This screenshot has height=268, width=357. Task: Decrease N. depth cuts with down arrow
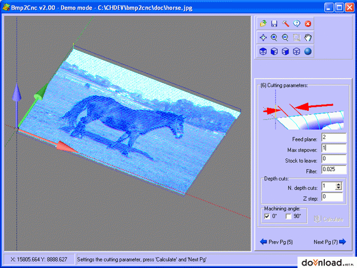[x=339, y=188]
